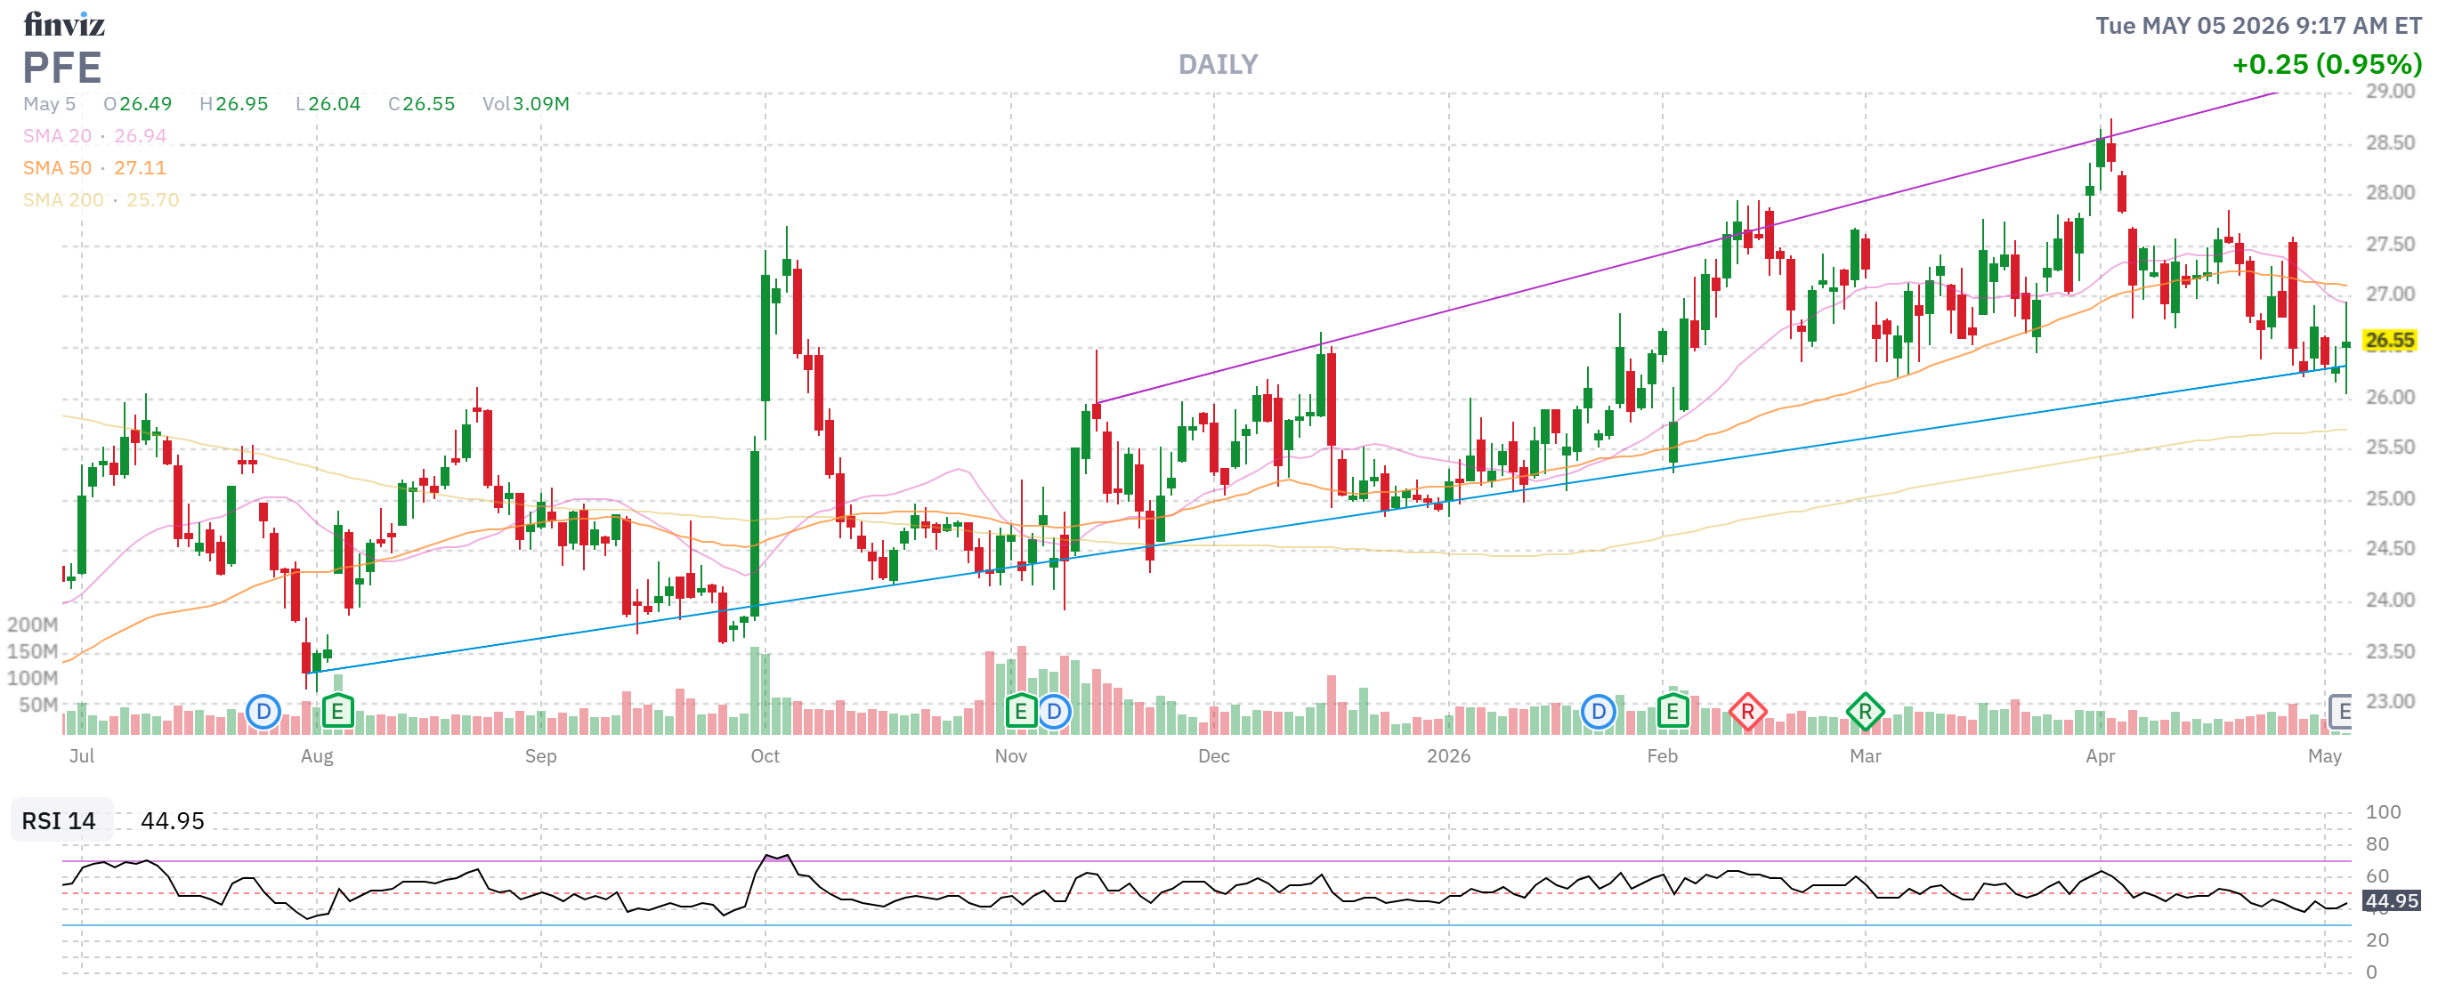Image resolution: width=2446 pixels, height=1000 pixels.
Task: Click the Dec label on the date axis
Action: [1213, 756]
